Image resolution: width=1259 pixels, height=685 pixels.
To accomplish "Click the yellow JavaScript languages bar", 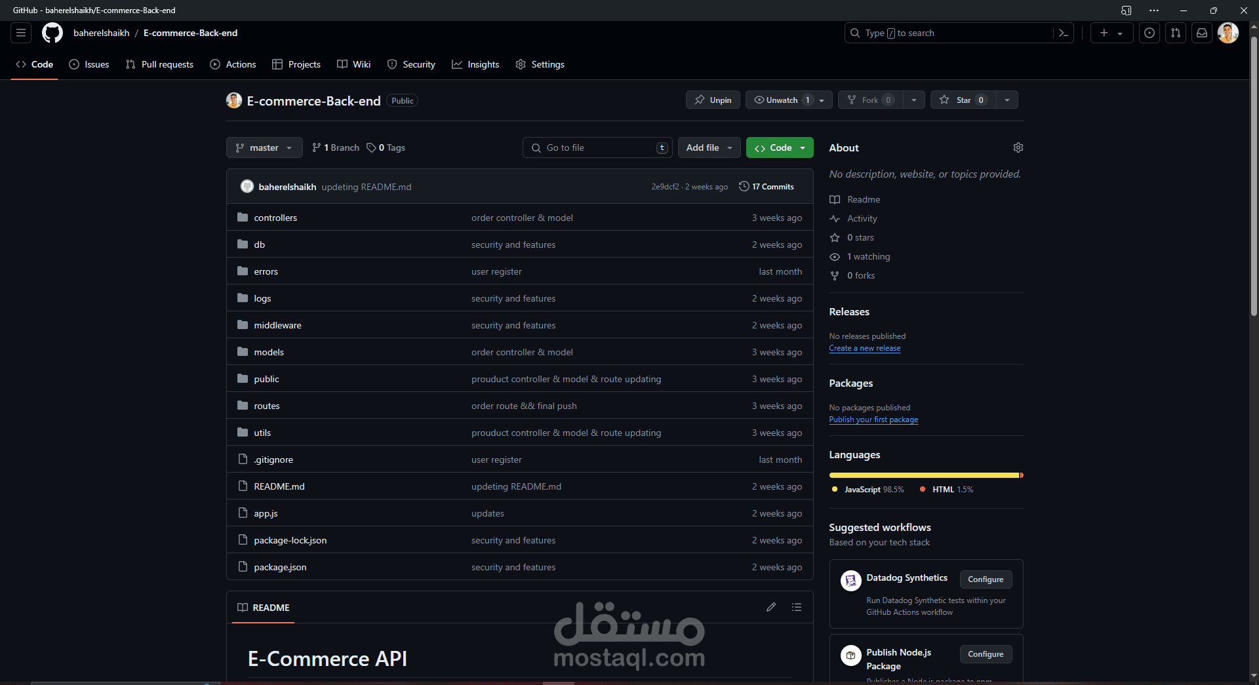I will coord(924,475).
